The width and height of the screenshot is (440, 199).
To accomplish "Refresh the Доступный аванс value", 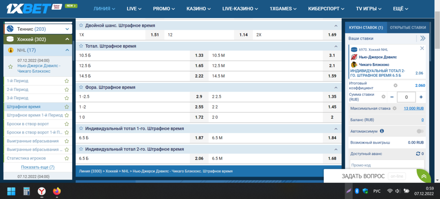I will tap(418, 154).
